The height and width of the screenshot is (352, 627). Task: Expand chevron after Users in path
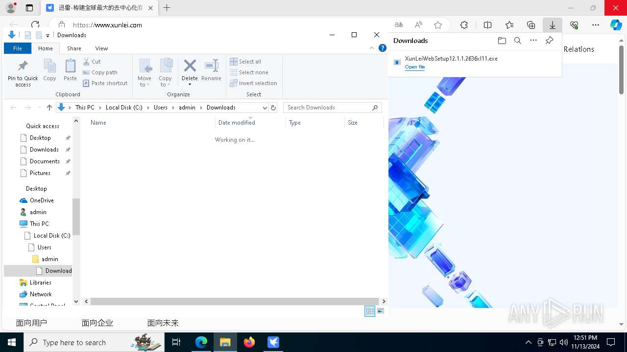coord(173,108)
